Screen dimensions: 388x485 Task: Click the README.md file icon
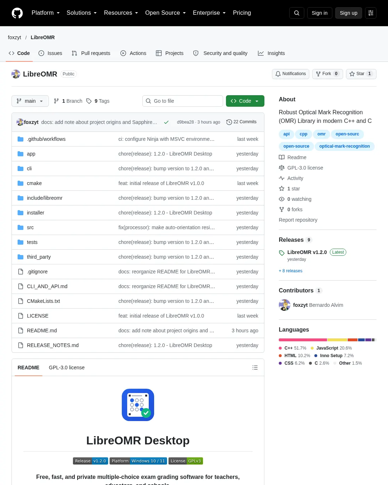pyautogui.click(x=20, y=331)
